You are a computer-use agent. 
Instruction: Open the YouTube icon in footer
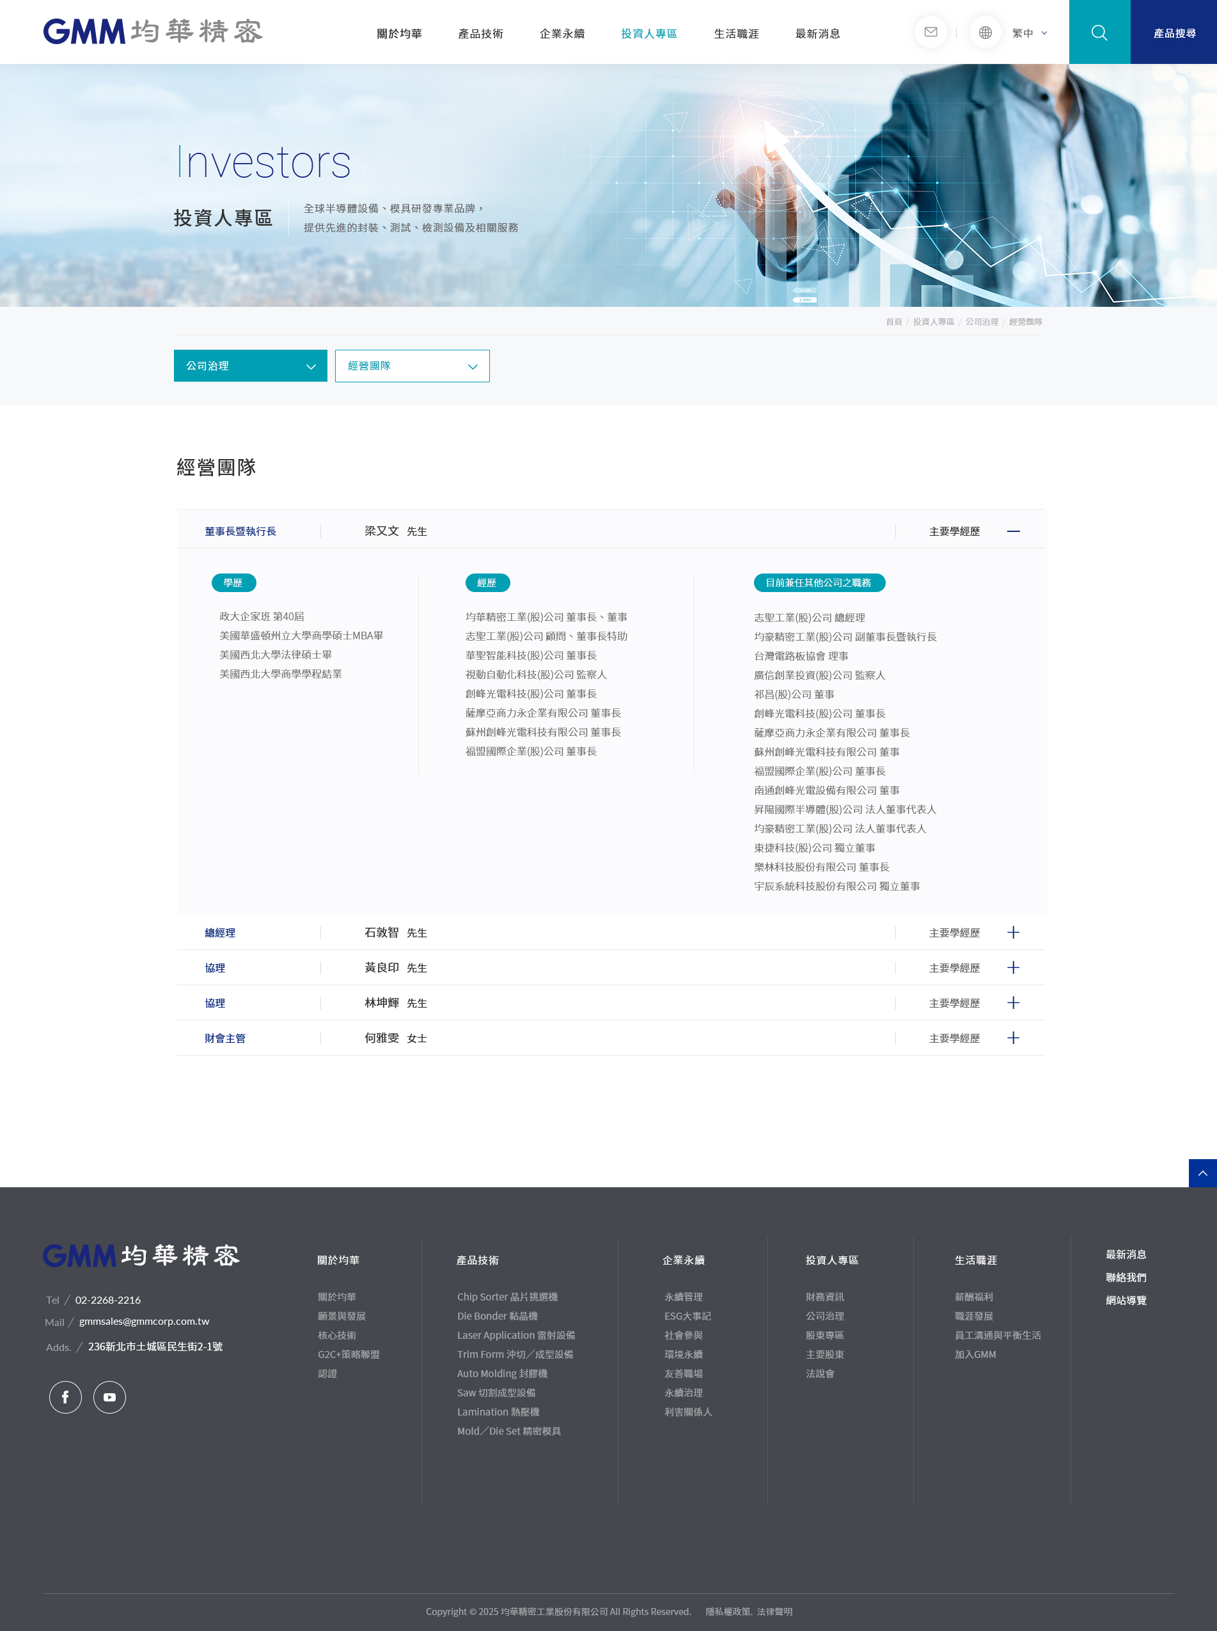pyautogui.click(x=110, y=1397)
